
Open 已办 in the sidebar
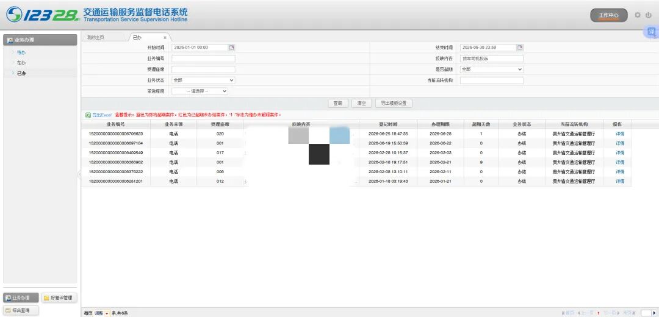(21, 74)
